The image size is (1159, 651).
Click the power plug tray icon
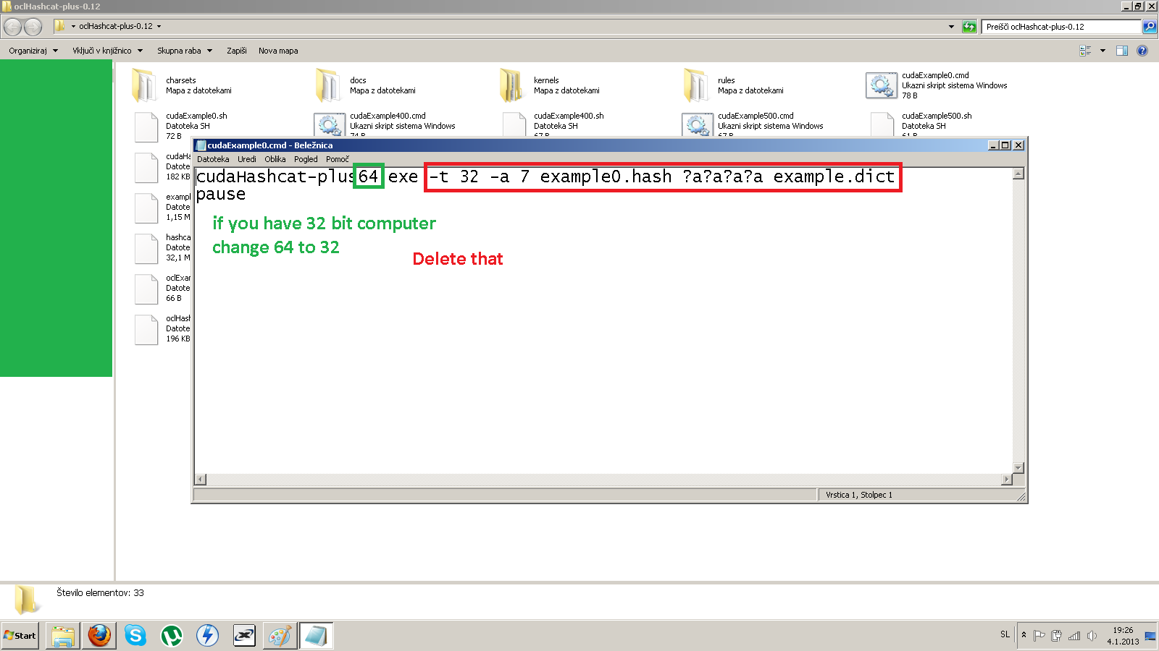click(1057, 636)
